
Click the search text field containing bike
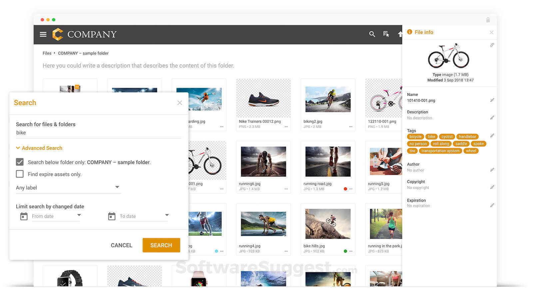pos(98,133)
